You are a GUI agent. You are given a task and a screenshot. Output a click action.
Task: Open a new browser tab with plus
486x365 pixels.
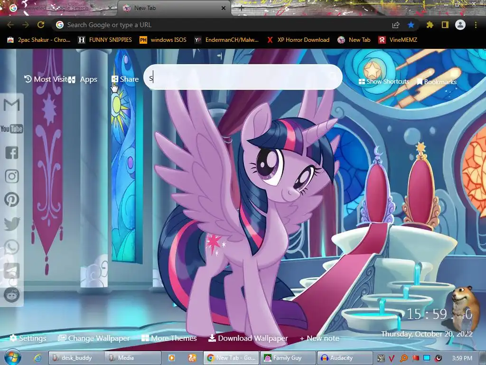point(242,8)
